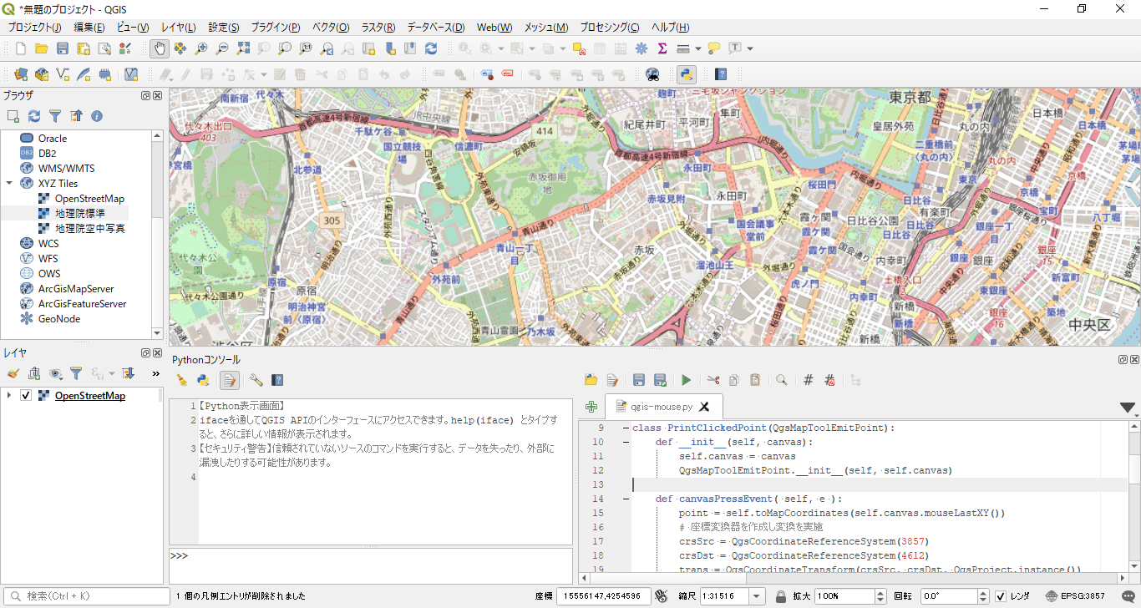This screenshot has height=608, width=1141.
Task: Clear the Python console with broom icon
Action: point(181,380)
